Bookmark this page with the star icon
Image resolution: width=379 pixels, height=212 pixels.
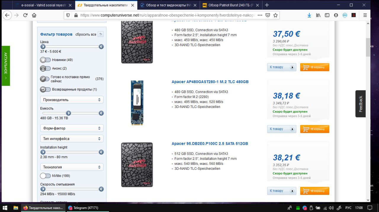[275, 15]
